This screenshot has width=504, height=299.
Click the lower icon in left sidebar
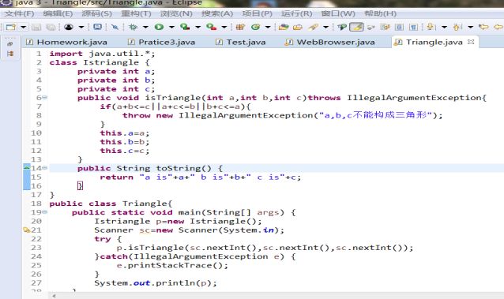click(x=10, y=54)
